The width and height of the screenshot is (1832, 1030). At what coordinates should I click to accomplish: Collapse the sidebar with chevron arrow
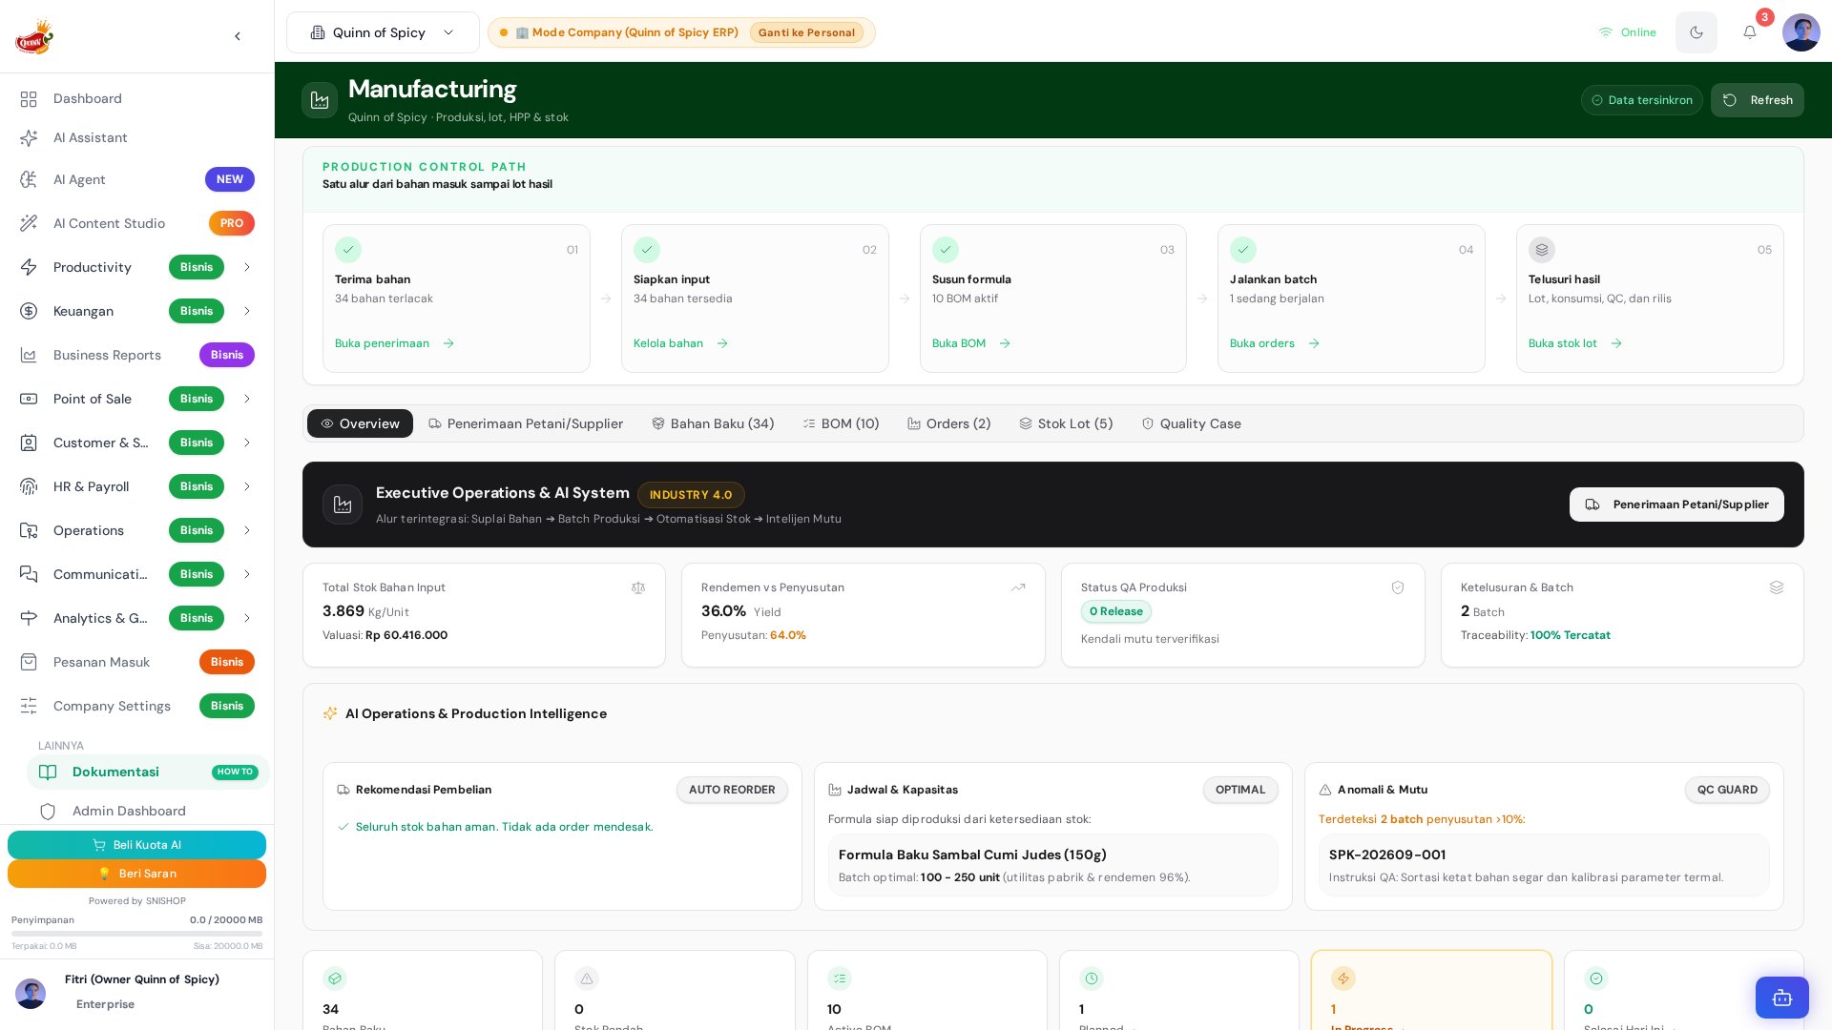pyautogui.click(x=238, y=36)
